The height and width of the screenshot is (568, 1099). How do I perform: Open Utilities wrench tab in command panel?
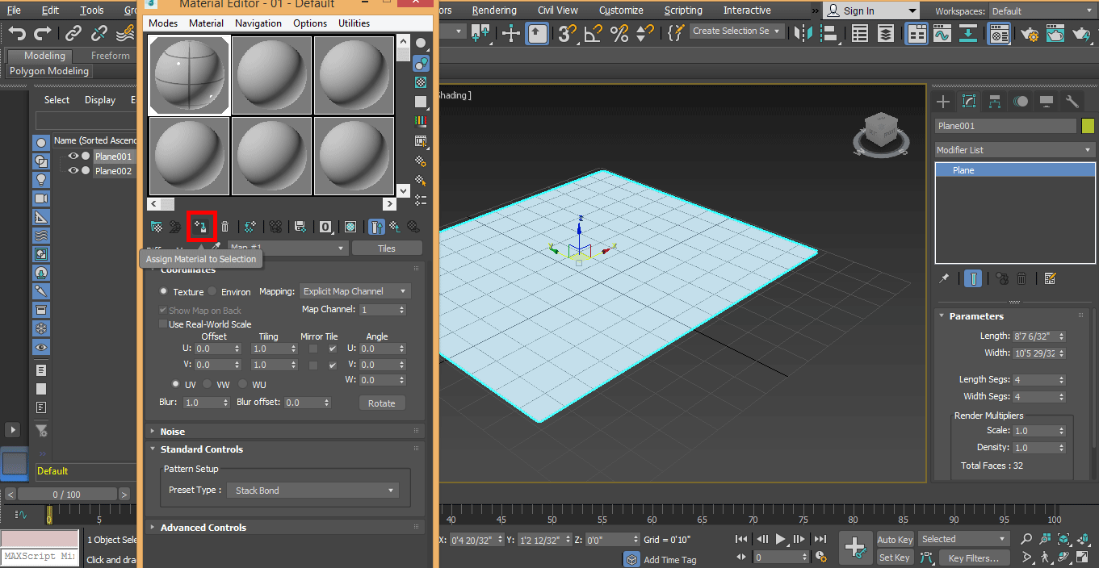[x=1072, y=101]
